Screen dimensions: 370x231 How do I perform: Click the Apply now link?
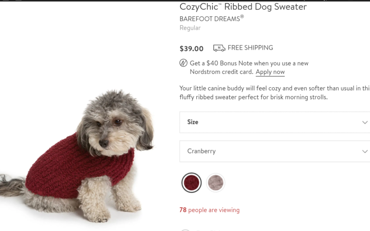[270, 72]
